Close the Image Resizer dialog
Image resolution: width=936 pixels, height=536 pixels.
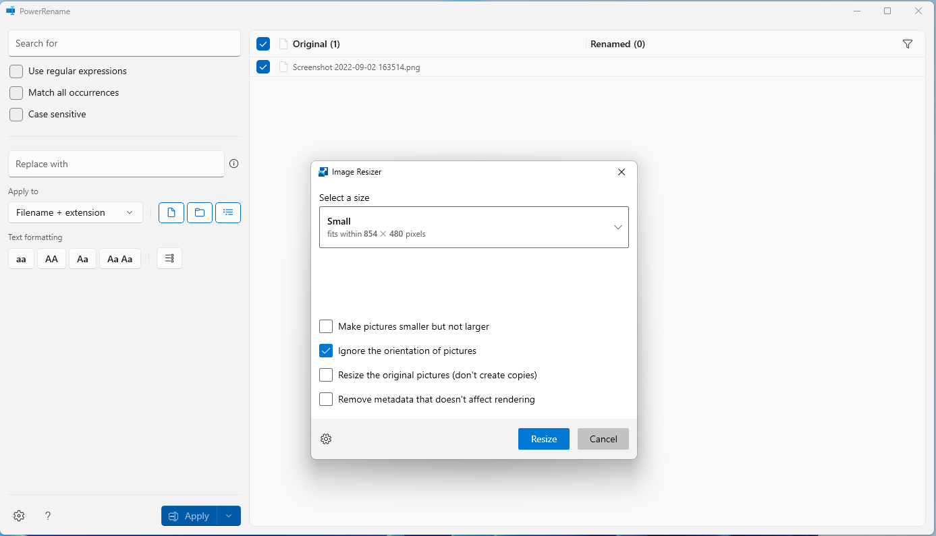click(622, 172)
